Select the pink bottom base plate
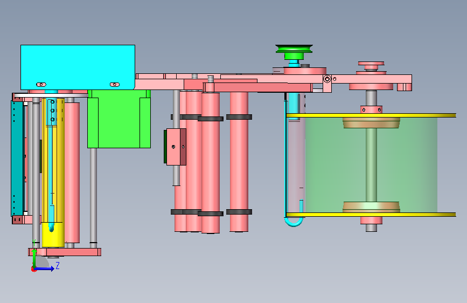The width and height of the screenshot is (467, 303). (65, 252)
